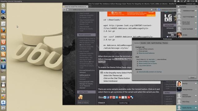
Task: Share article via Twitter icon
Action: tap(105, 97)
